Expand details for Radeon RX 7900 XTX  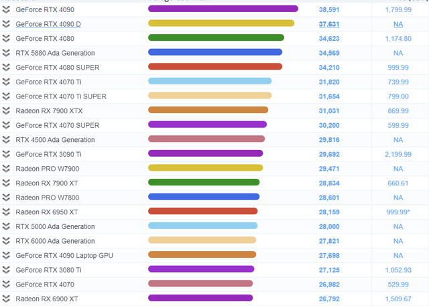tap(6, 110)
